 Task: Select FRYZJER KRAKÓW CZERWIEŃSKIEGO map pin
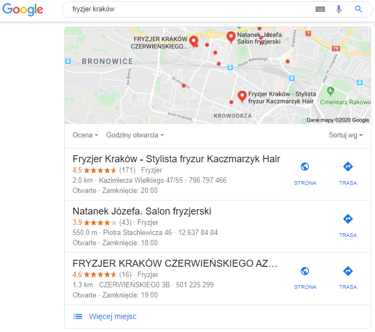pos(194,41)
